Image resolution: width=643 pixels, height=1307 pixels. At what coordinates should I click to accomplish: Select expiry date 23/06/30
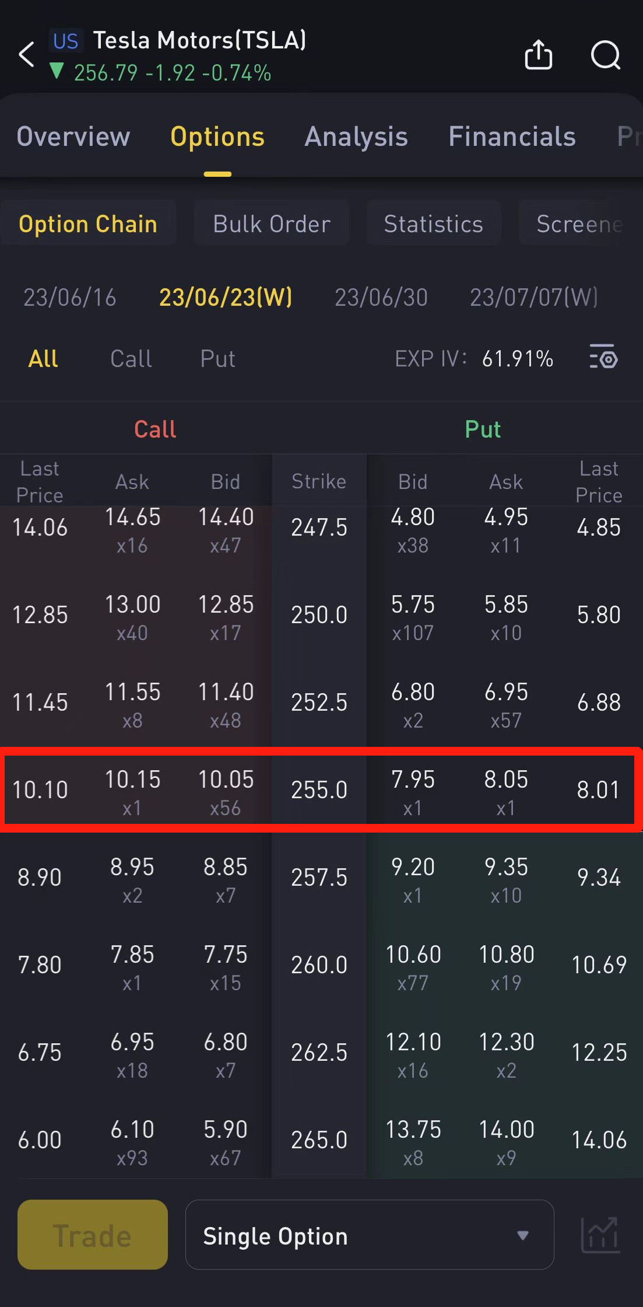coord(381,298)
